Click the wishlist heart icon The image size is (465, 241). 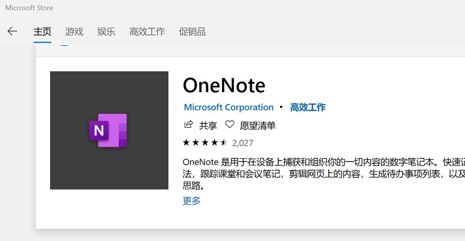pyautogui.click(x=230, y=125)
